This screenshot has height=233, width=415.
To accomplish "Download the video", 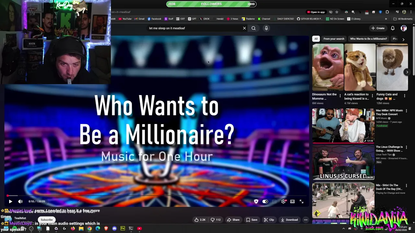I will click(289, 220).
